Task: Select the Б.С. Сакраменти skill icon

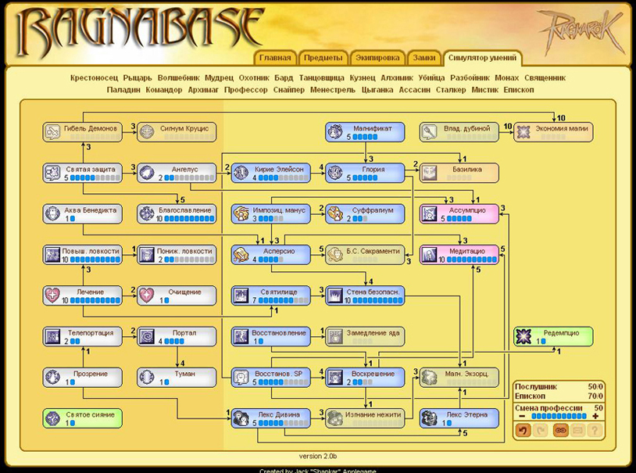Action: tap(335, 255)
